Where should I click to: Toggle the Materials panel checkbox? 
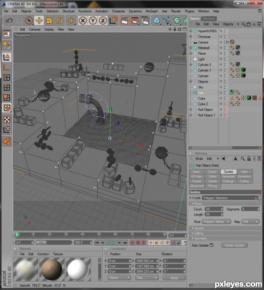pyautogui.click(x=15, y=249)
